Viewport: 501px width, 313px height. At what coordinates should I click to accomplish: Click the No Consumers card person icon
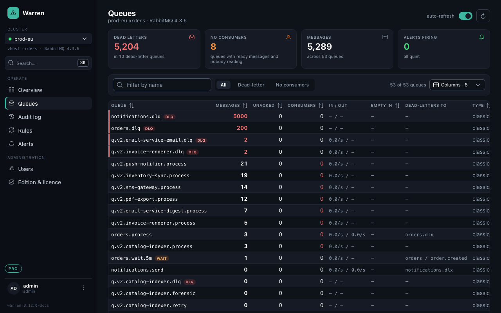(x=288, y=37)
